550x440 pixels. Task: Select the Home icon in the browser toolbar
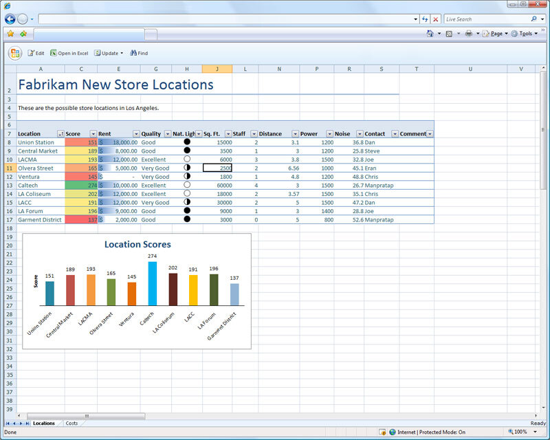430,32
